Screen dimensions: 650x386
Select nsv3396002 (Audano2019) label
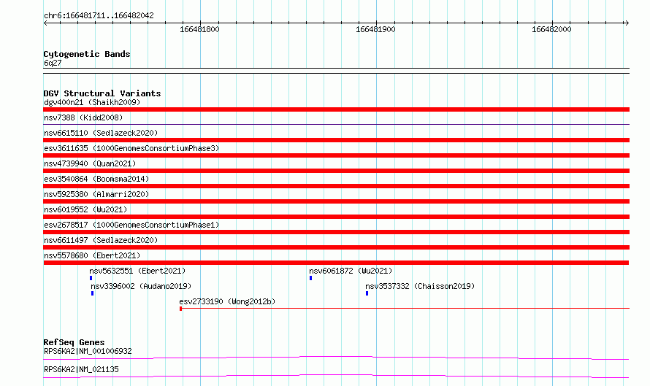click(141, 286)
